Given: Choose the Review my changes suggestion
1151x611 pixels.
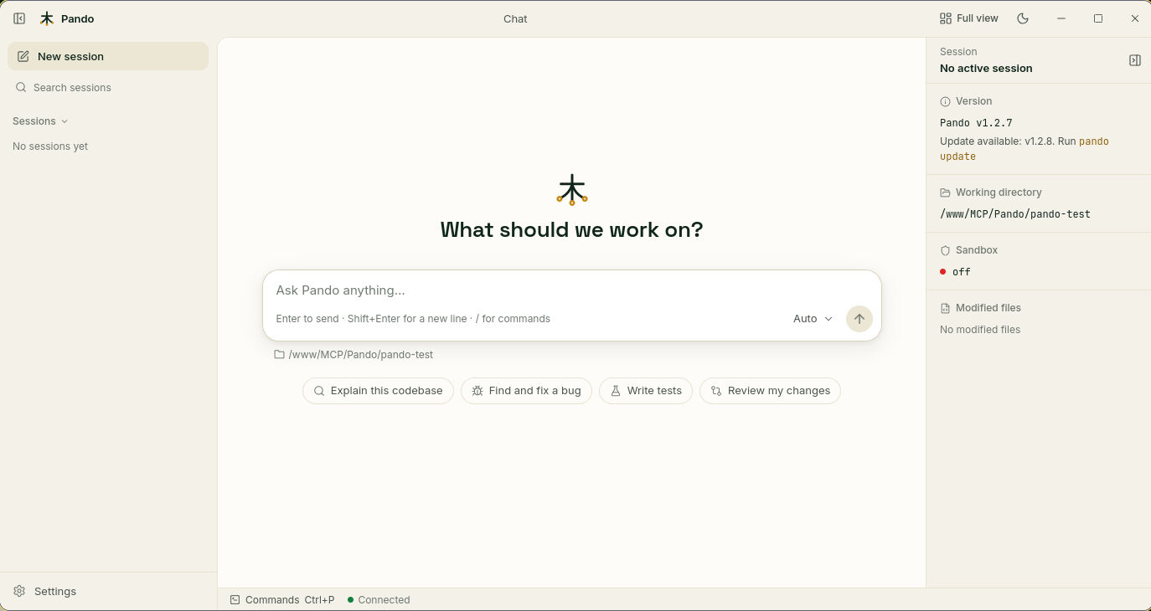Looking at the screenshot, I should (770, 391).
